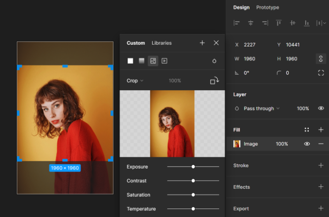Rotate the image 90 degrees
The width and height of the screenshot is (329, 217).
click(x=214, y=81)
